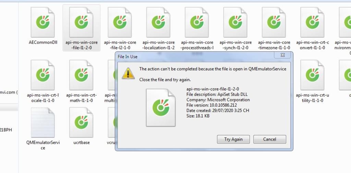Select api-ms-win-core-file-l1-2-0 file icon
351x173 pixels.
[x=81, y=22]
